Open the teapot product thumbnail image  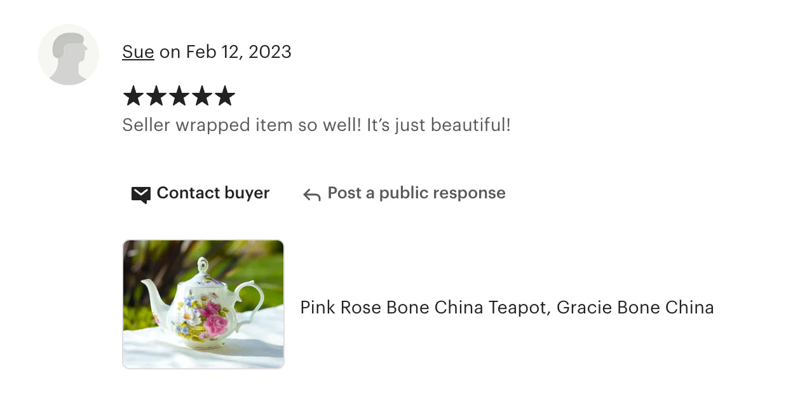tap(203, 304)
